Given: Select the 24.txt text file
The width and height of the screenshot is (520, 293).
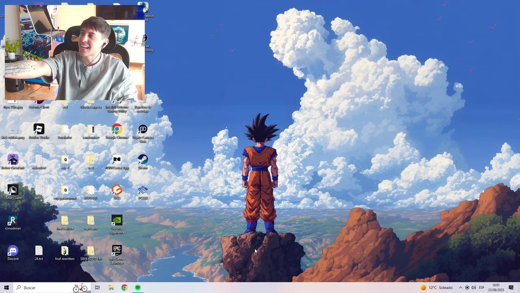Looking at the screenshot, I should click(39, 253).
